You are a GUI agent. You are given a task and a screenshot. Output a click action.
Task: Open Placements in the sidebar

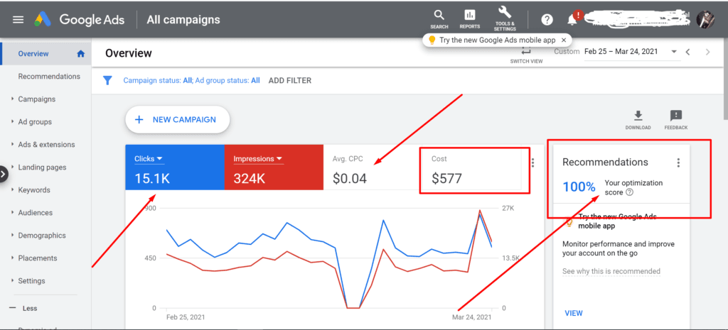click(38, 258)
